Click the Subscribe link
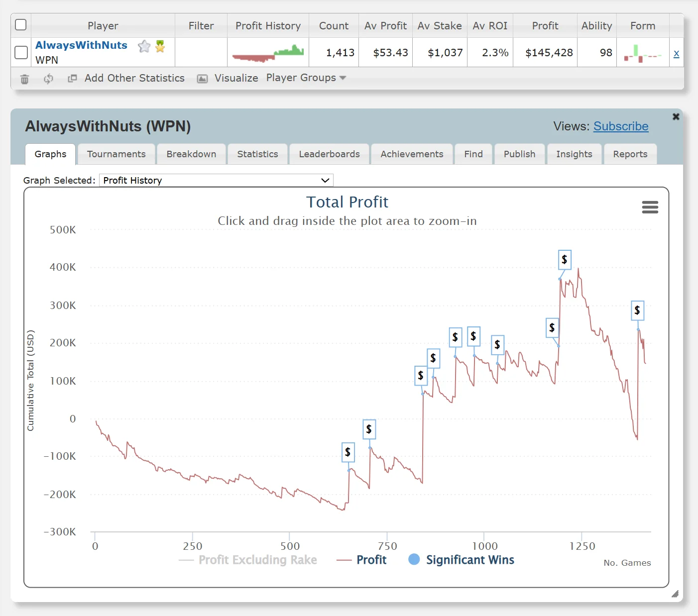The width and height of the screenshot is (698, 616). (620, 126)
